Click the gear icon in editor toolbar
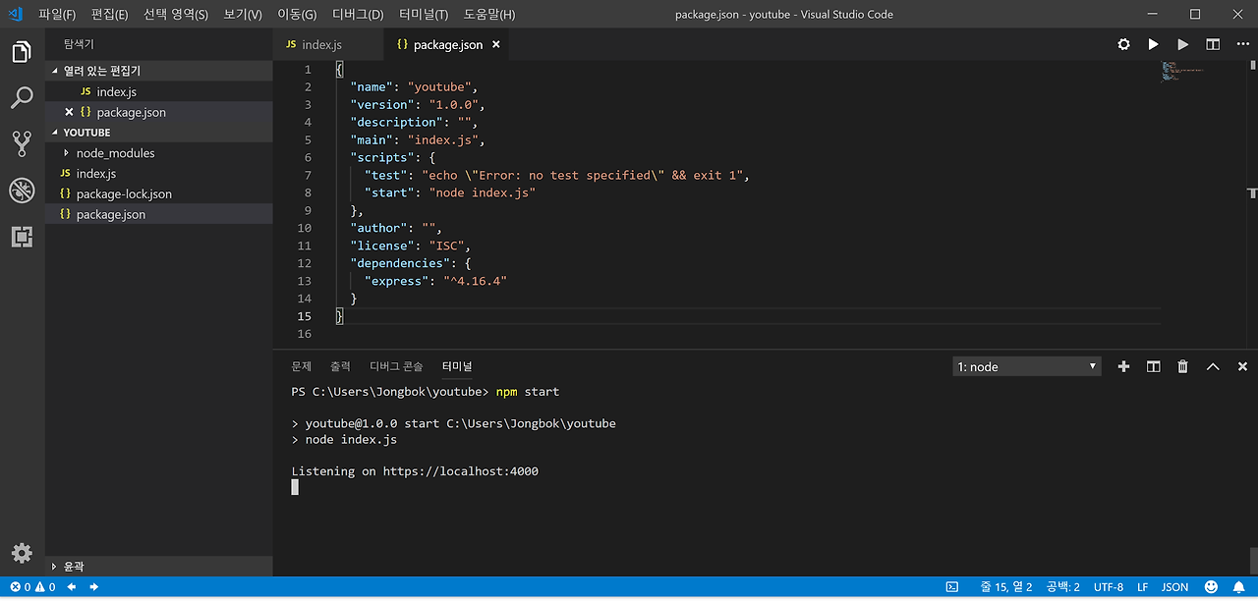Viewport: 1258px width, 601px height. click(x=1124, y=44)
